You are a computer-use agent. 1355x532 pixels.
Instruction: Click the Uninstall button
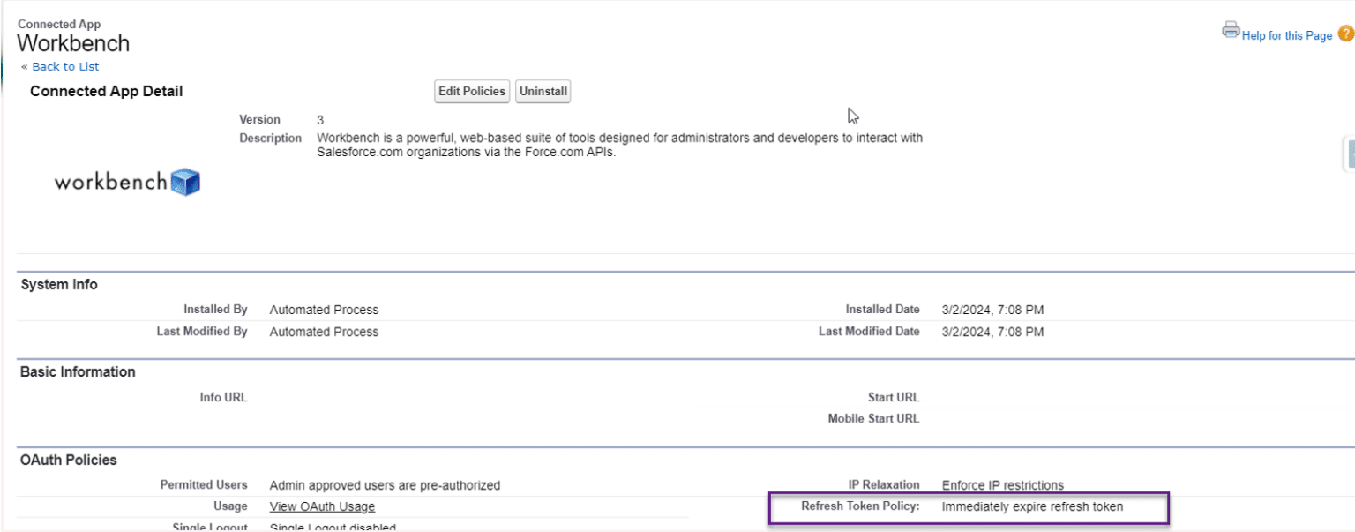[x=543, y=91]
